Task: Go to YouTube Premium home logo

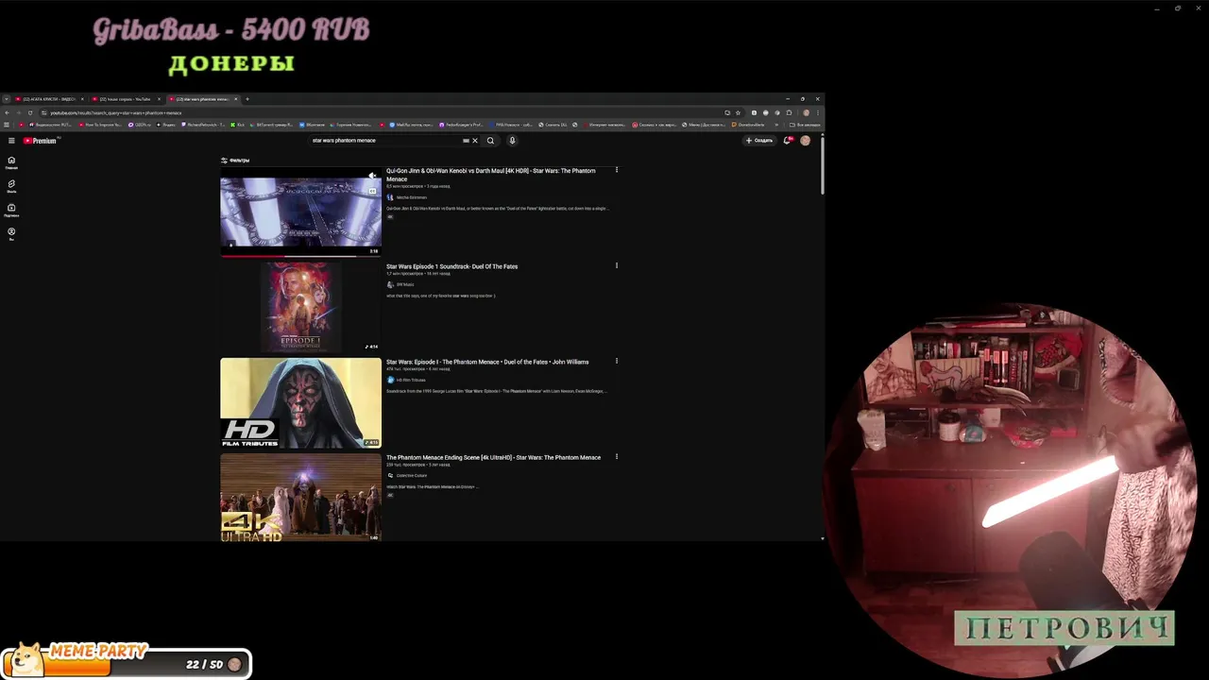Action: (x=41, y=141)
